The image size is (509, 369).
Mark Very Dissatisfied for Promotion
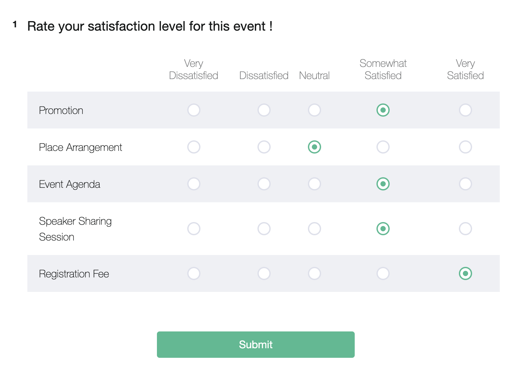click(194, 110)
